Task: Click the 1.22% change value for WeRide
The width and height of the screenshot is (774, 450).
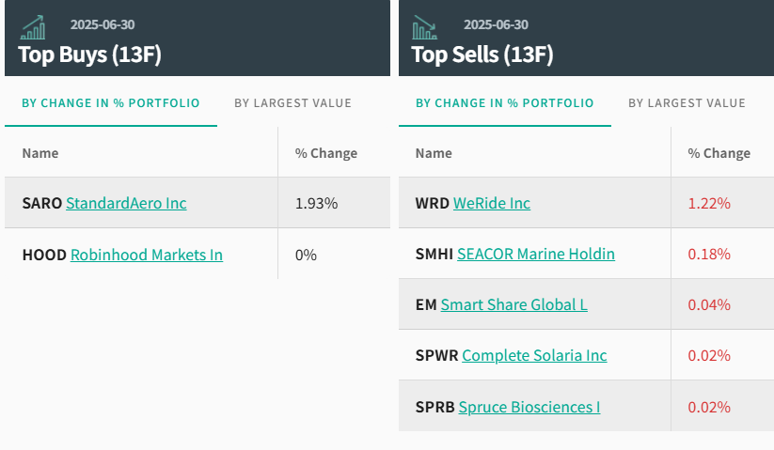Action: point(708,203)
